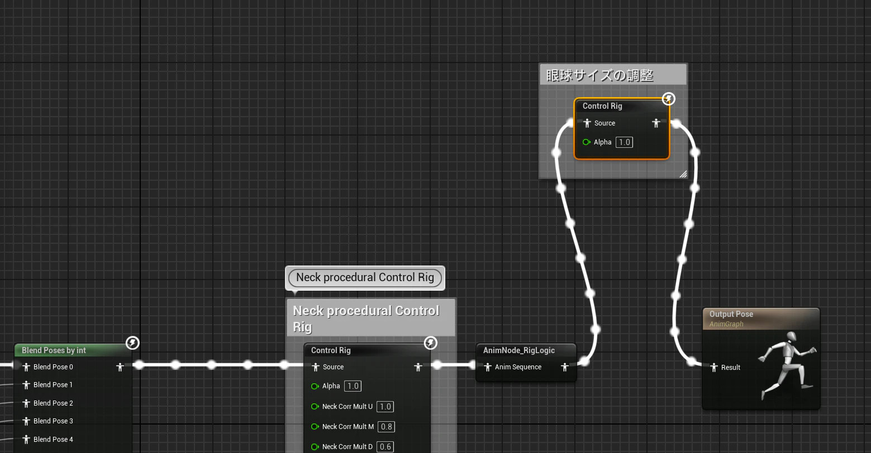Click Neck Corr Mult U value field
Screen dimensions: 871x453
pos(385,407)
